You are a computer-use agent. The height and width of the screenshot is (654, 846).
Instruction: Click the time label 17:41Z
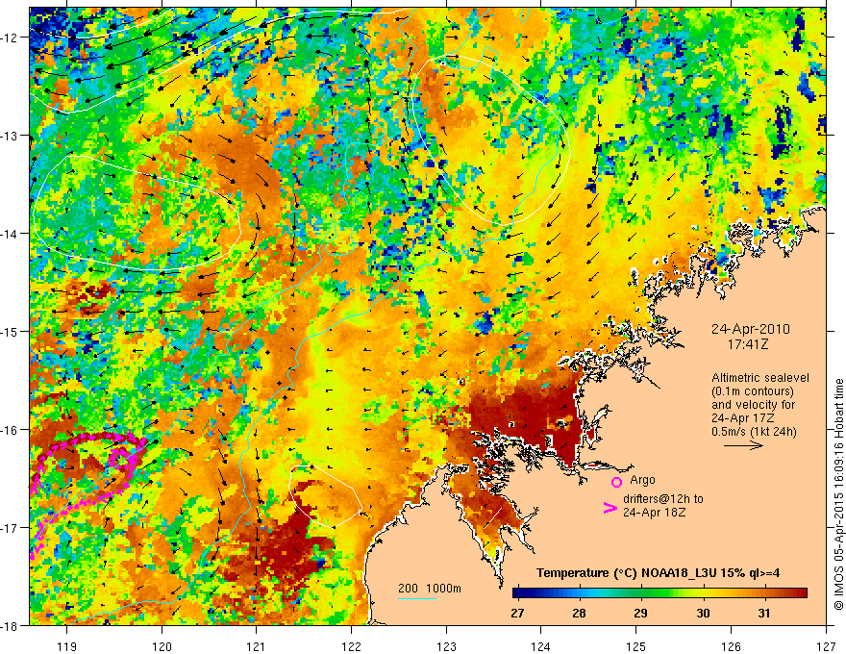pyautogui.click(x=747, y=344)
